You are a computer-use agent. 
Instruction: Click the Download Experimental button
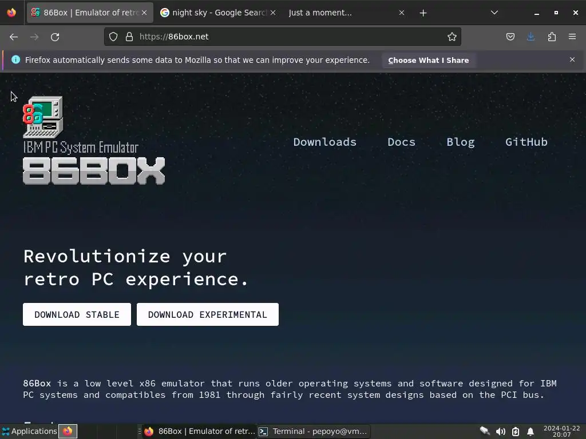[207, 314]
